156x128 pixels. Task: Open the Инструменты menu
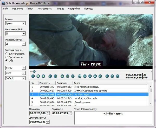(x=45, y=9)
